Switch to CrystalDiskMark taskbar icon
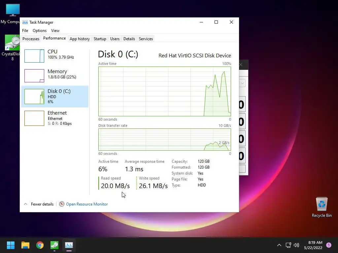The height and width of the screenshot is (253, 338). click(x=54, y=245)
